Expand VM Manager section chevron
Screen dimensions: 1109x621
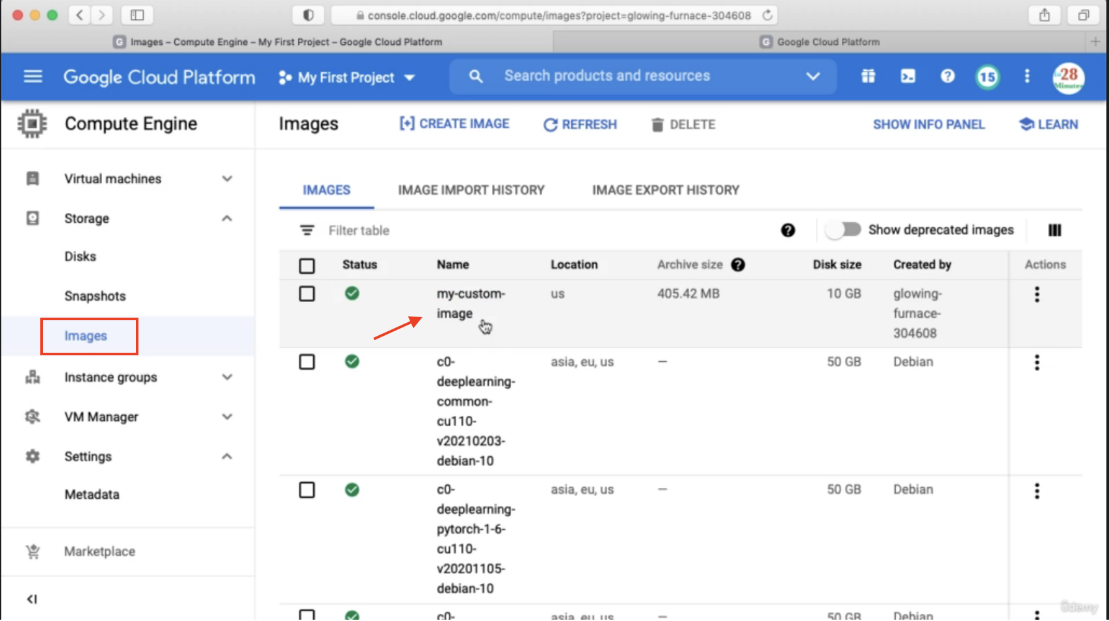pos(227,417)
